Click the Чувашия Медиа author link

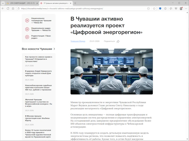[x=78, y=41]
